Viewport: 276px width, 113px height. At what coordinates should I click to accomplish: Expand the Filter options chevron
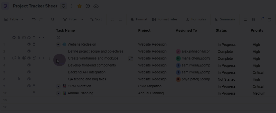tap(82, 19)
